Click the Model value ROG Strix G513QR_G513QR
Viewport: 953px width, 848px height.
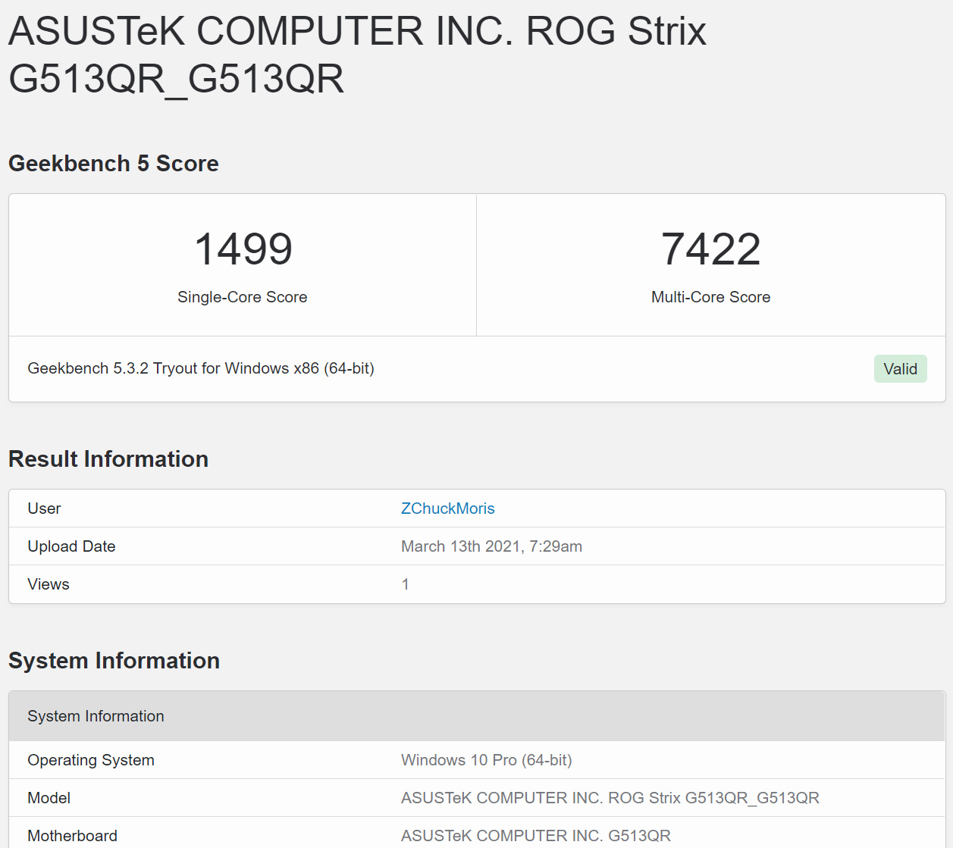[610, 798]
